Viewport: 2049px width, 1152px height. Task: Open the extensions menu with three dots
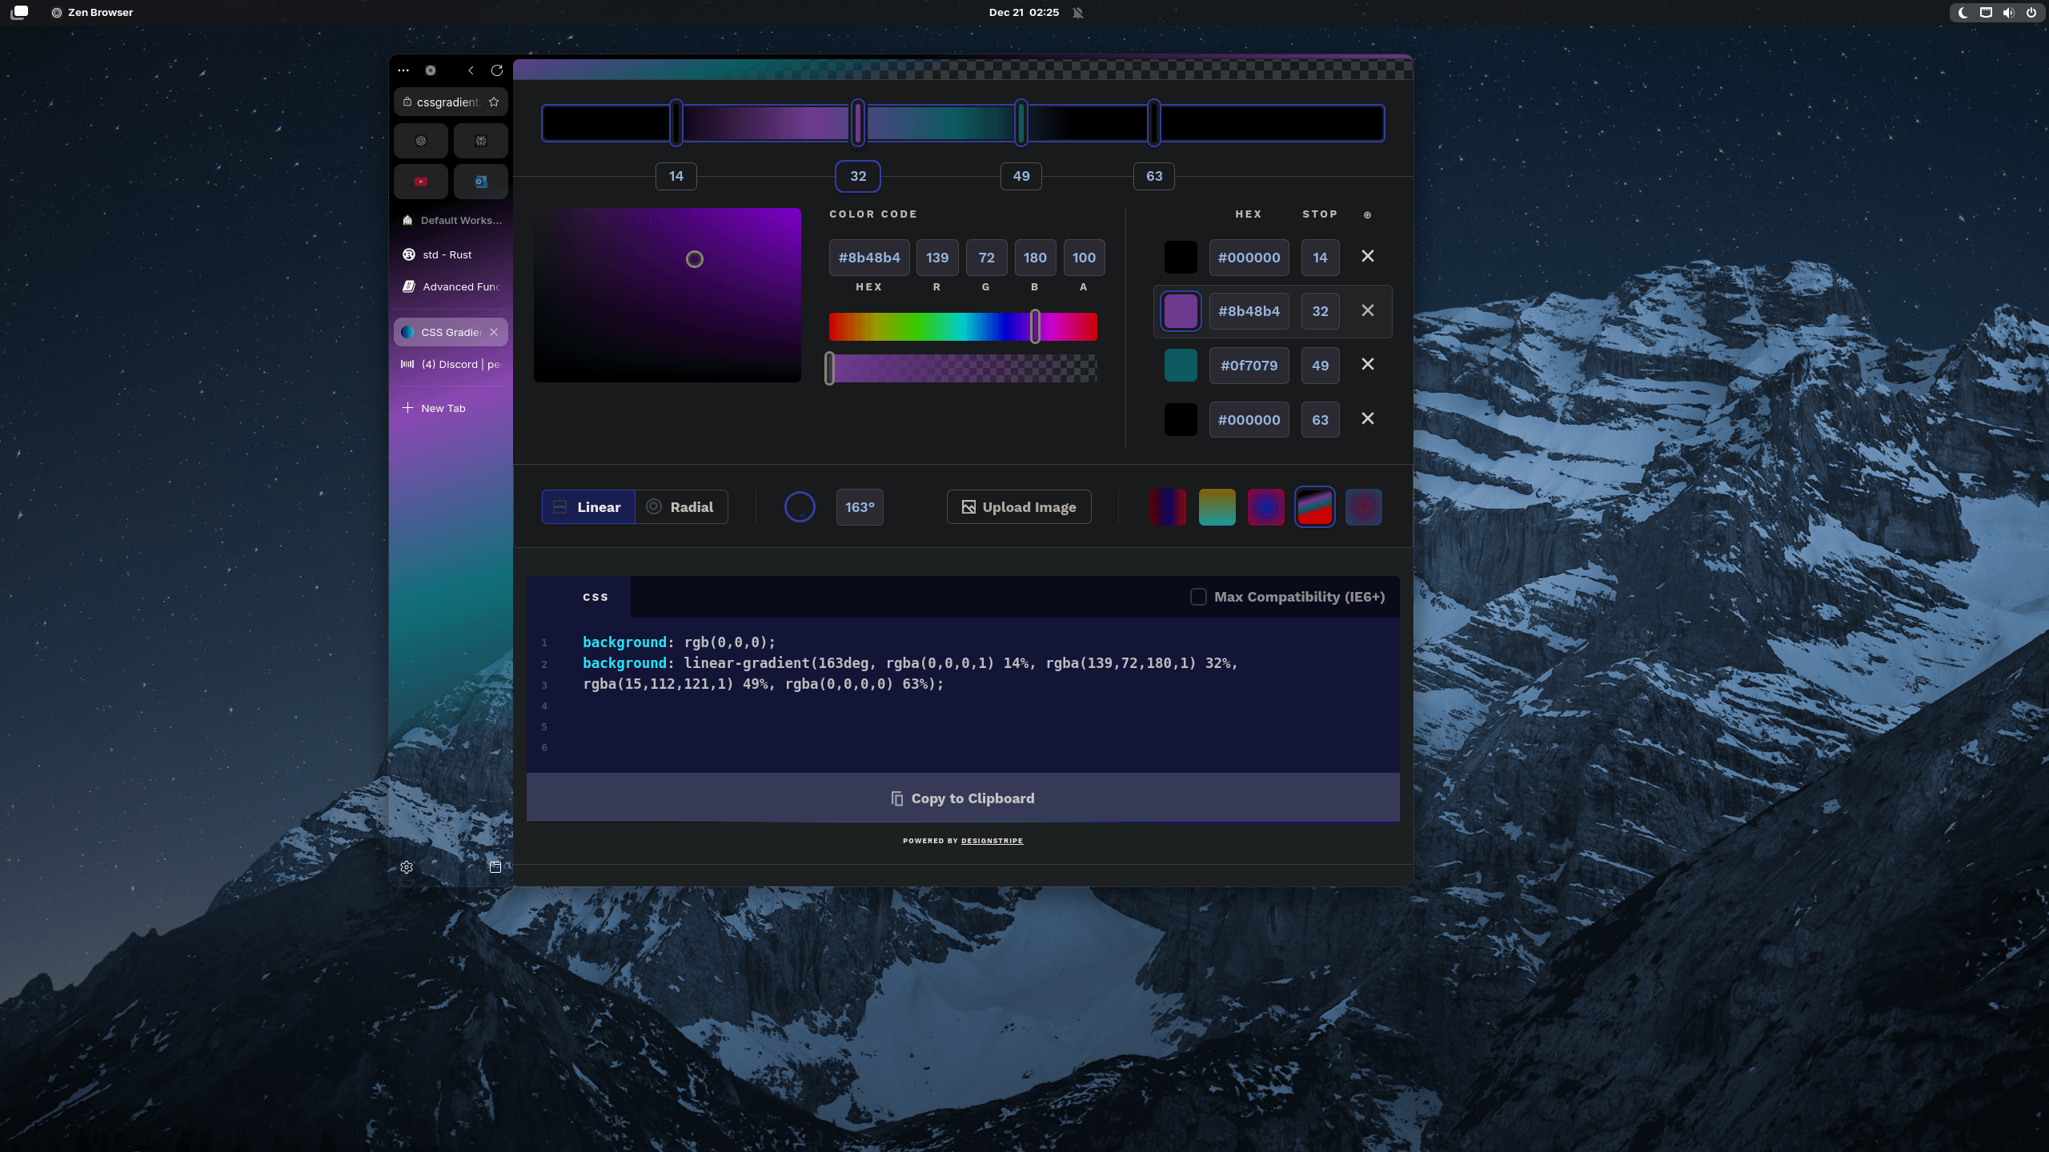pyautogui.click(x=404, y=70)
